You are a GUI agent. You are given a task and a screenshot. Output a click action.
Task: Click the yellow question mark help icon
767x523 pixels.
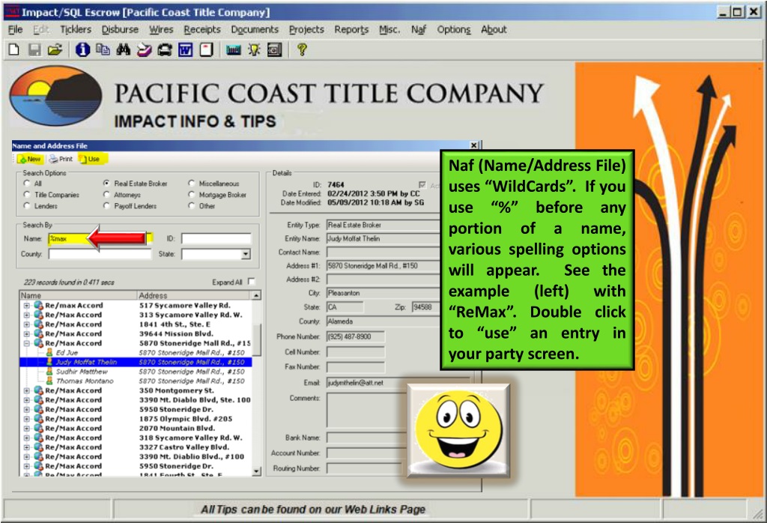click(302, 49)
